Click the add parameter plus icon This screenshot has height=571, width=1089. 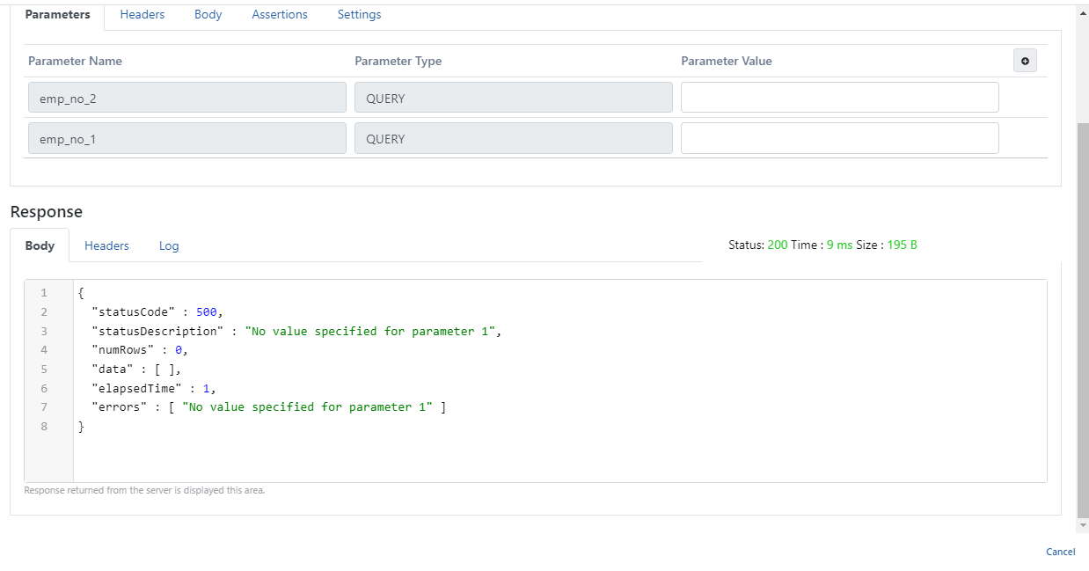point(1025,61)
